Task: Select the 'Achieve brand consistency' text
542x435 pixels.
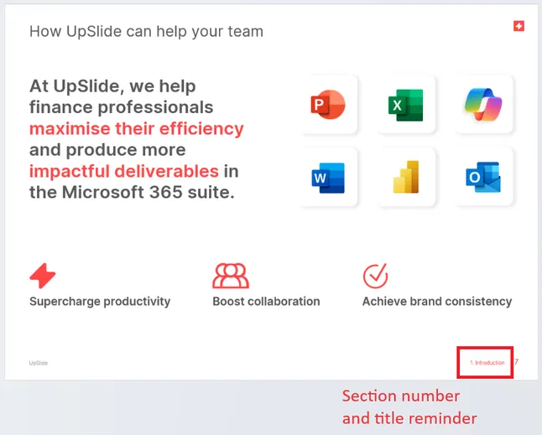Action: click(437, 302)
